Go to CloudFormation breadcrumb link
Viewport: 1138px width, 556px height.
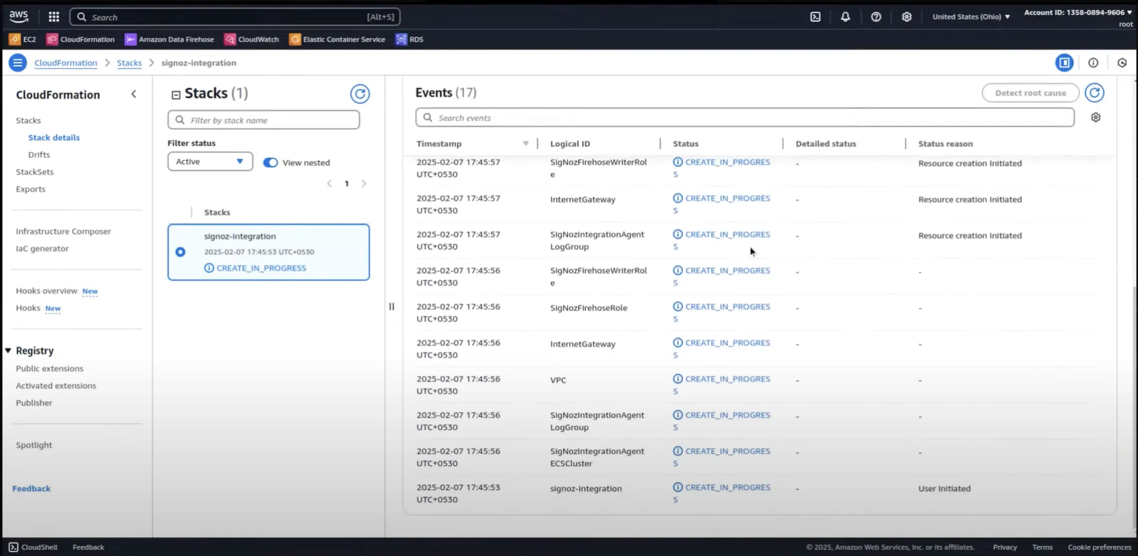tap(66, 63)
